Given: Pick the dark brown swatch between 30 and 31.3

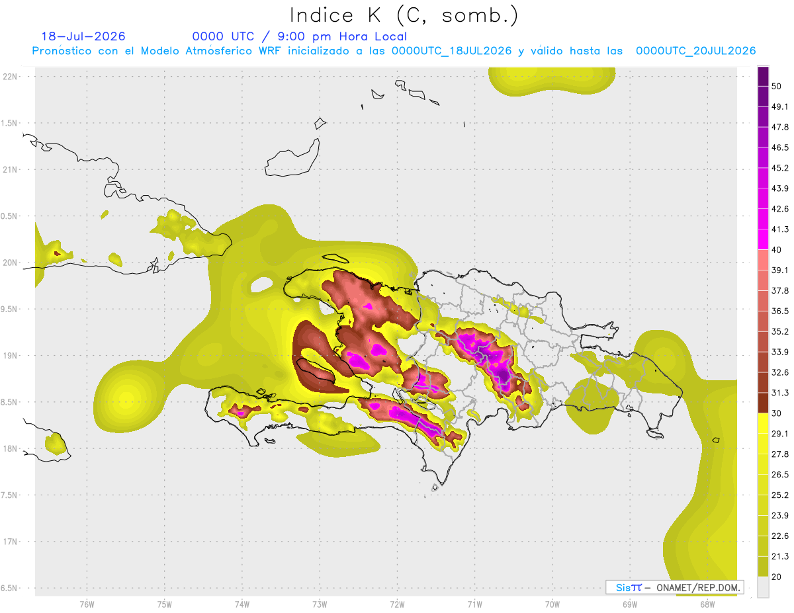Looking at the screenshot, I should [763, 403].
